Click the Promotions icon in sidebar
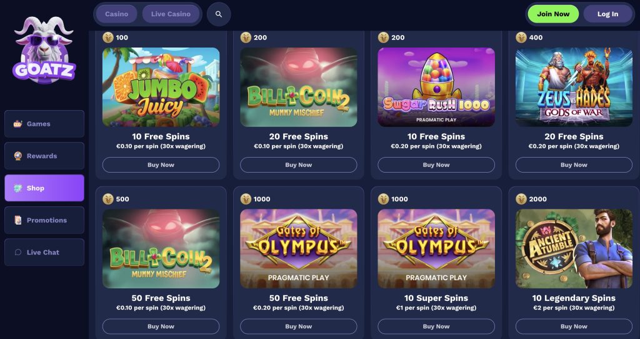 (x=17, y=220)
